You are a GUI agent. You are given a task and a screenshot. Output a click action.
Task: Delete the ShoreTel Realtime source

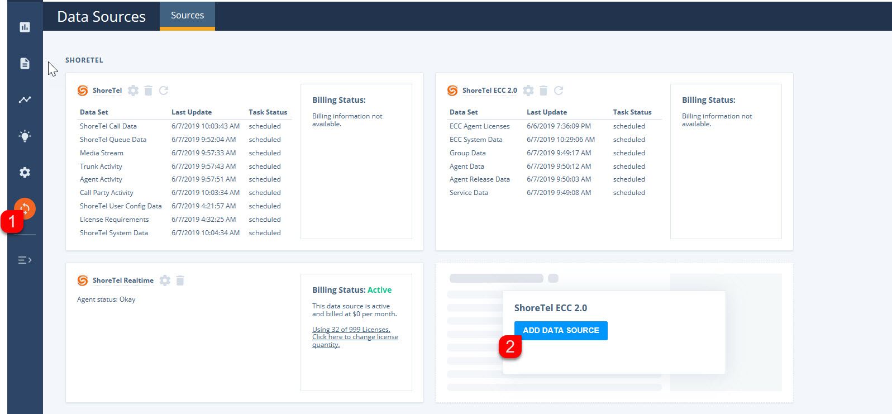click(180, 280)
